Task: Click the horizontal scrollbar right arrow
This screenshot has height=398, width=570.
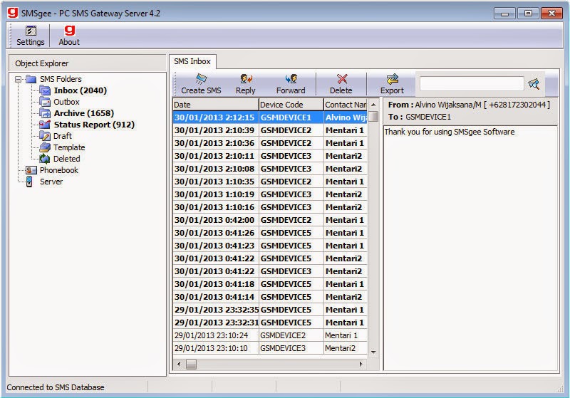Action: coord(361,364)
